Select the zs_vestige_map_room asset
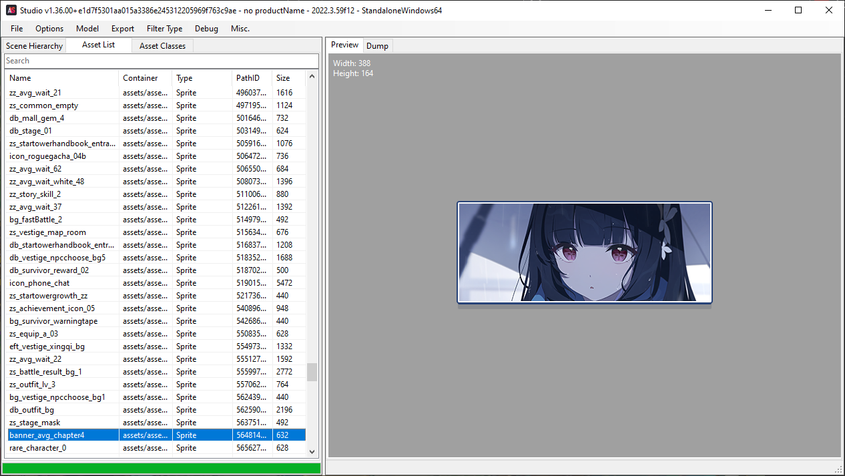 156,232
